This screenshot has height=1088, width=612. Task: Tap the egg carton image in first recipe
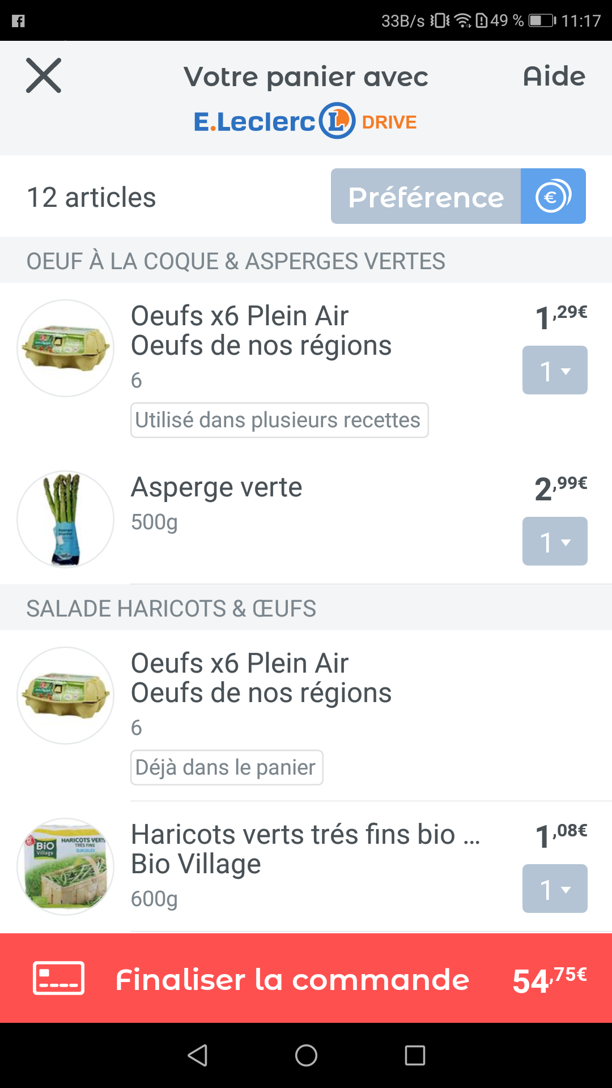pos(66,348)
